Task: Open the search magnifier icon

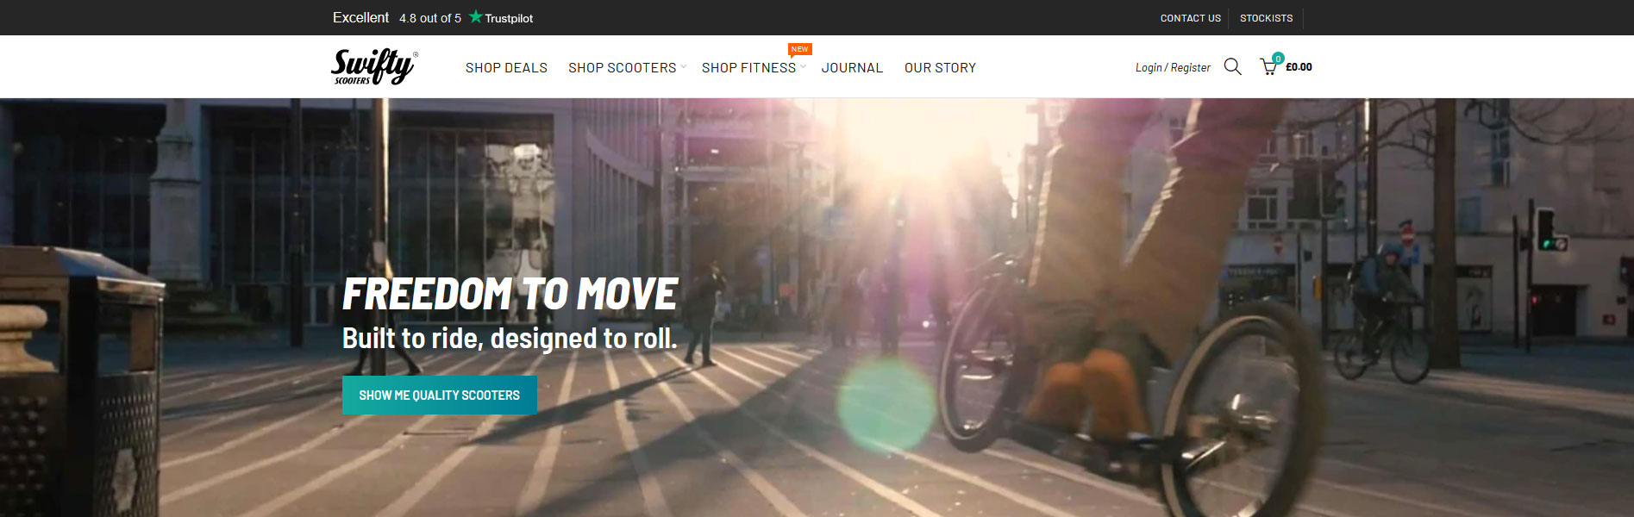Action: (x=1233, y=67)
